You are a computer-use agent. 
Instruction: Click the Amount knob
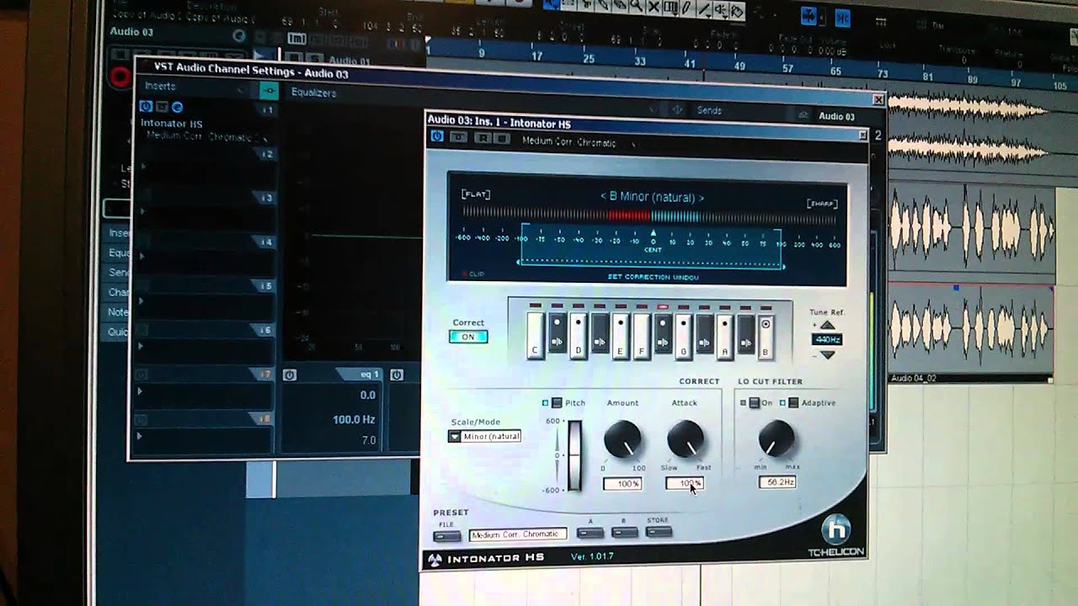click(622, 439)
